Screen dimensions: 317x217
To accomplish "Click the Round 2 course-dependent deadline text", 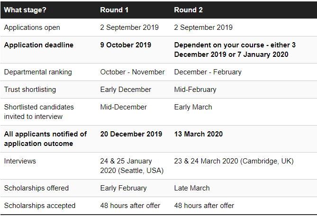I will pos(235,50).
